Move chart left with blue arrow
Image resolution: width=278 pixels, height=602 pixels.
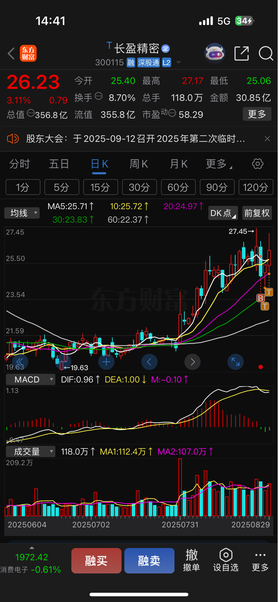[x=149, y=362]
